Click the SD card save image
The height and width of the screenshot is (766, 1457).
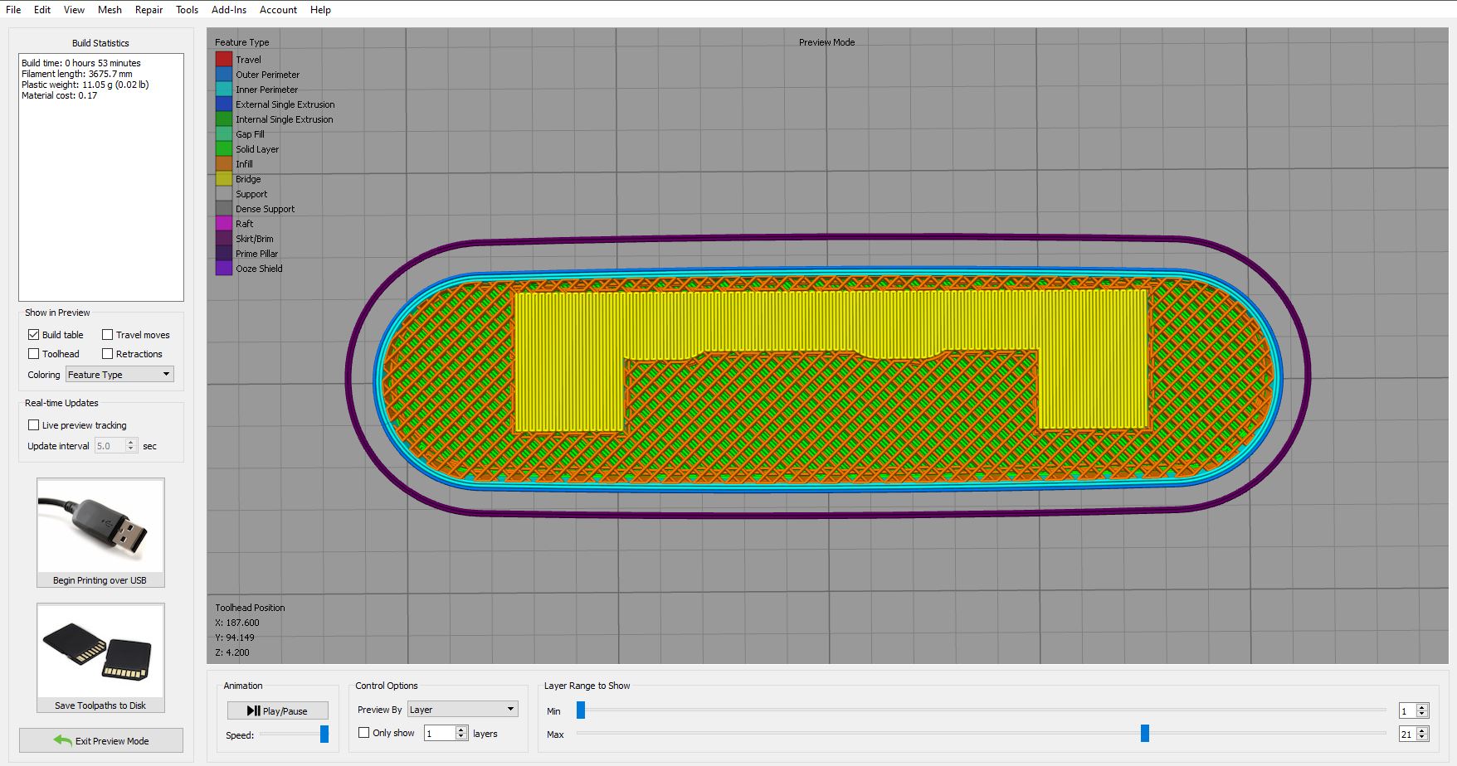[x=100, y=651]
